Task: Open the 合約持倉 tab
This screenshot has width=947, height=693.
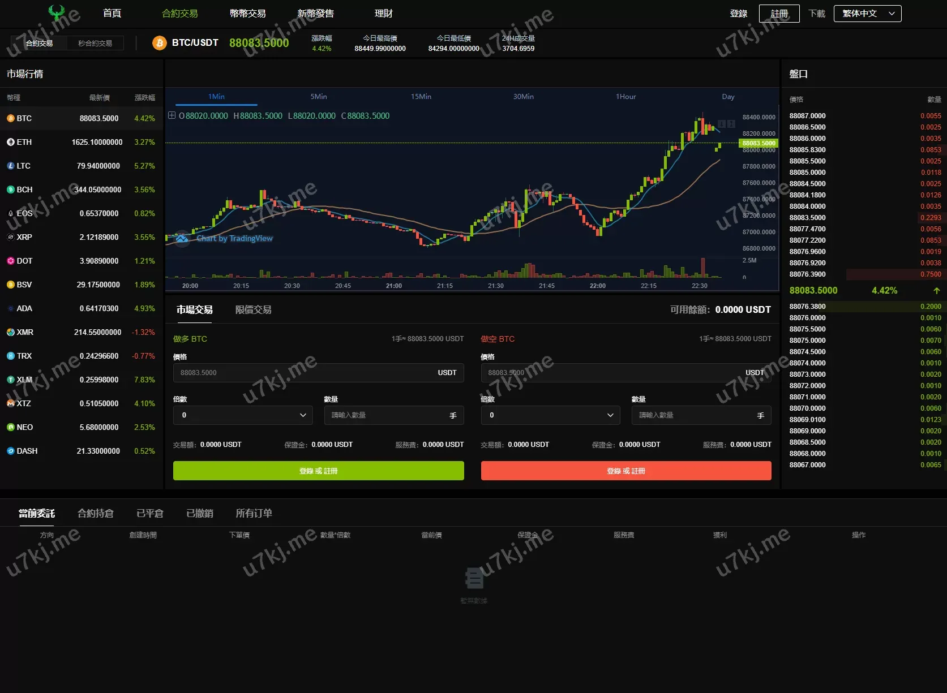Action: pyautogui.click(x=96, y=513)
